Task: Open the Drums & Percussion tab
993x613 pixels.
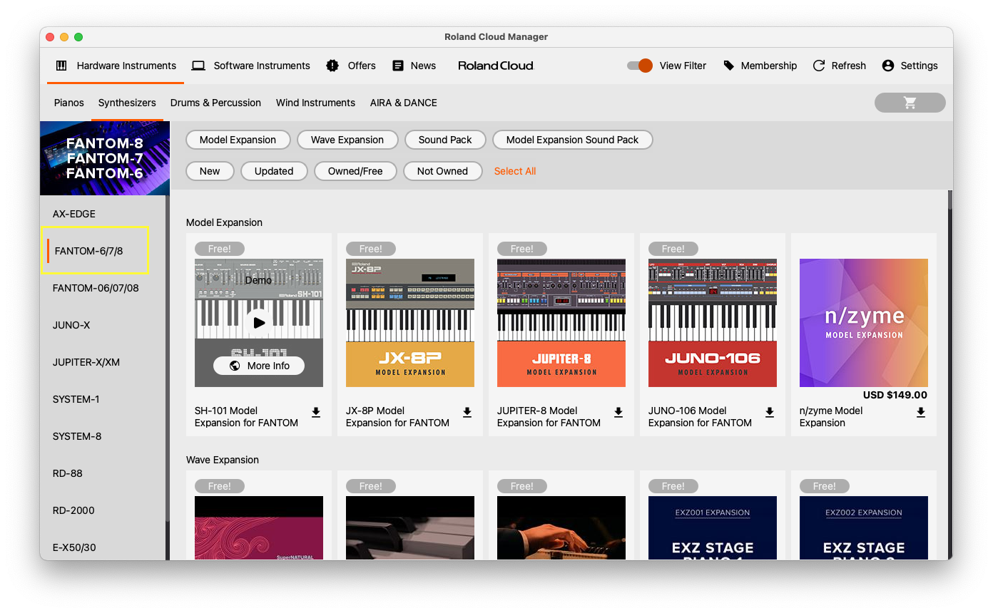Action: coord(215,103)
